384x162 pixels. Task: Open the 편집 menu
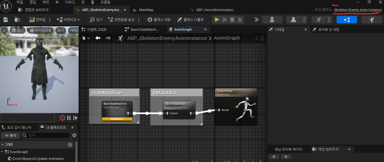click(33, 2)
